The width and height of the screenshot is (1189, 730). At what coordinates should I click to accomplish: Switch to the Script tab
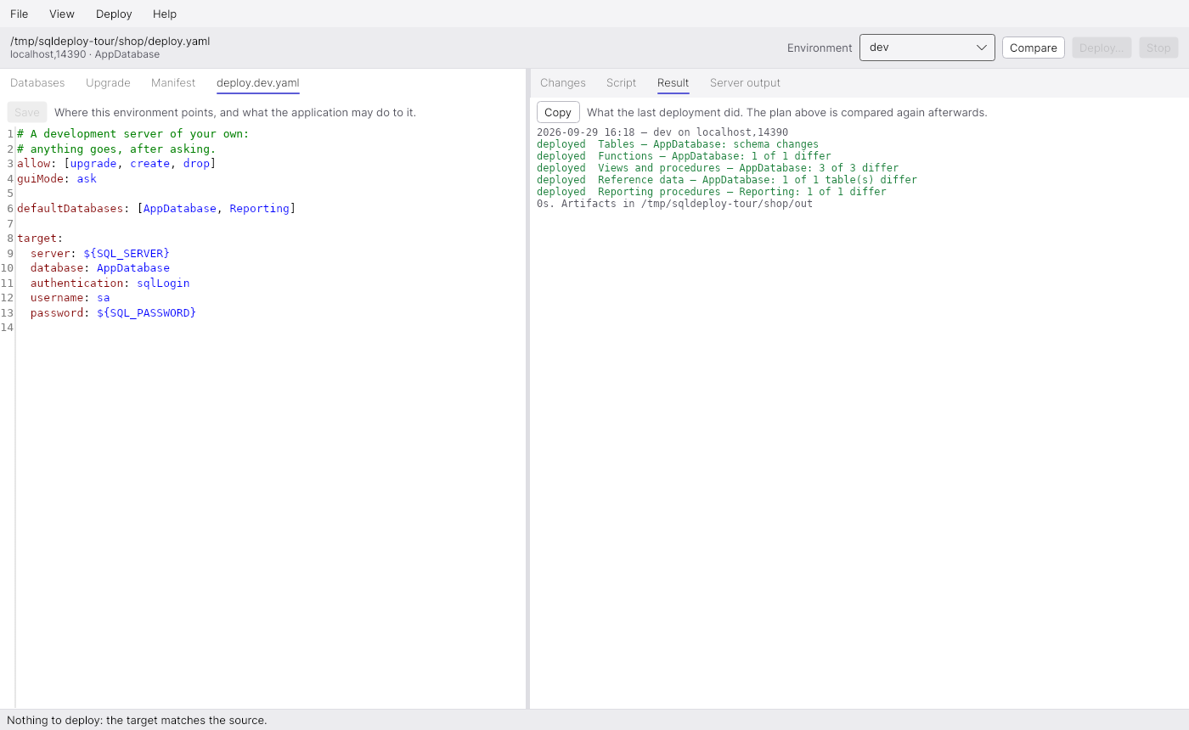click(622, 82)
